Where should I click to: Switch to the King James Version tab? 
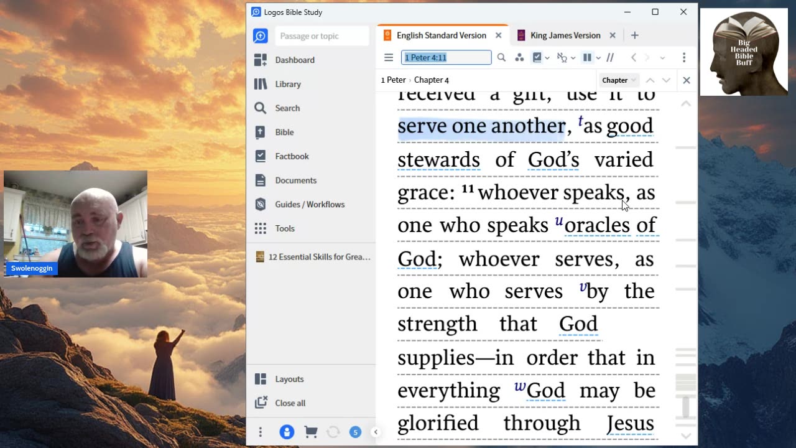point(565,35)
